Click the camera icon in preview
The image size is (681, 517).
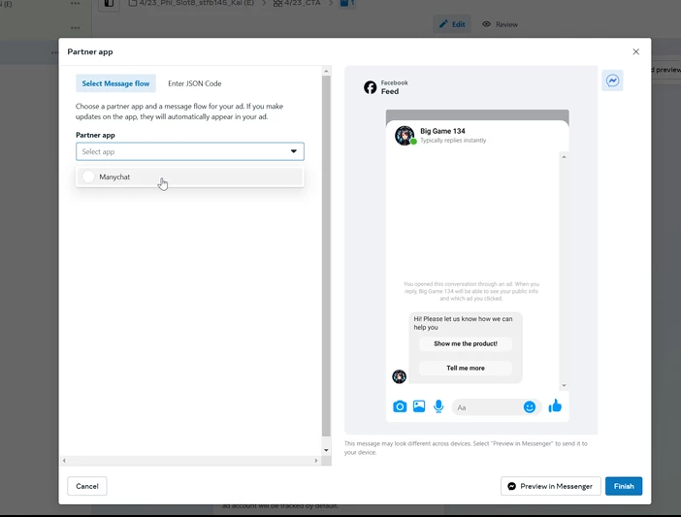[x=400, y=406]
